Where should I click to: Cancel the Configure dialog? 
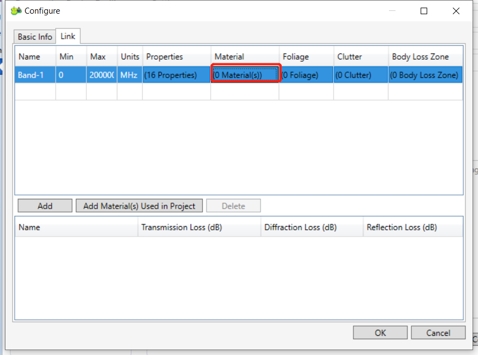point(438,333)
